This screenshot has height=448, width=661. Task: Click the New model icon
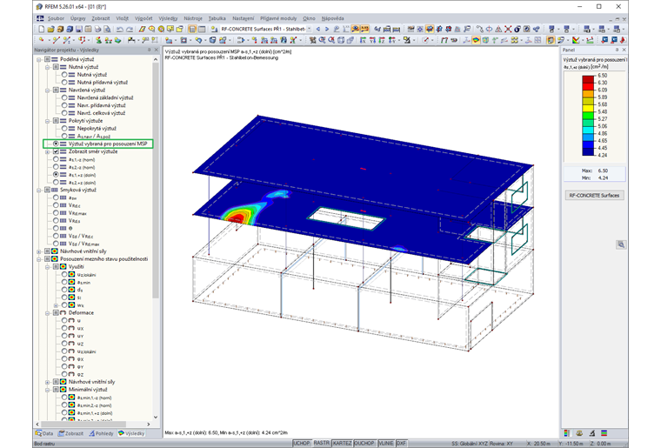point(42,29)
